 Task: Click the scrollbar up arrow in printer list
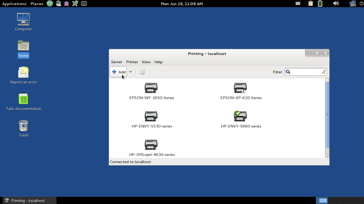tap(327, 80)
